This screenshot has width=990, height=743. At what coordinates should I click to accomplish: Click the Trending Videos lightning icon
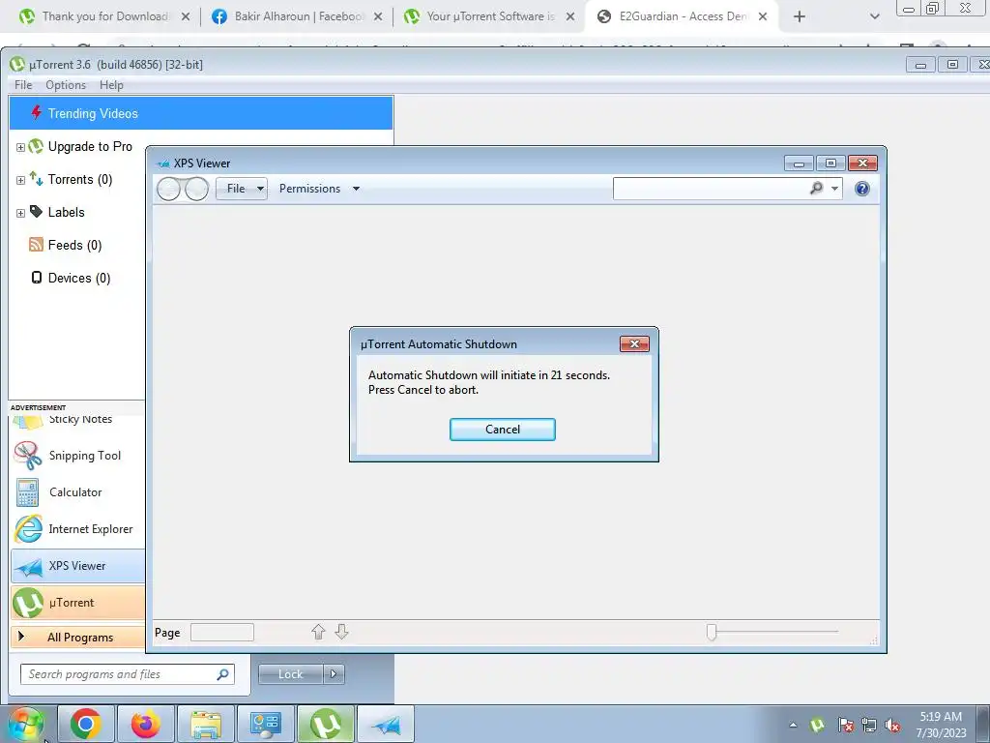[36, 112]
